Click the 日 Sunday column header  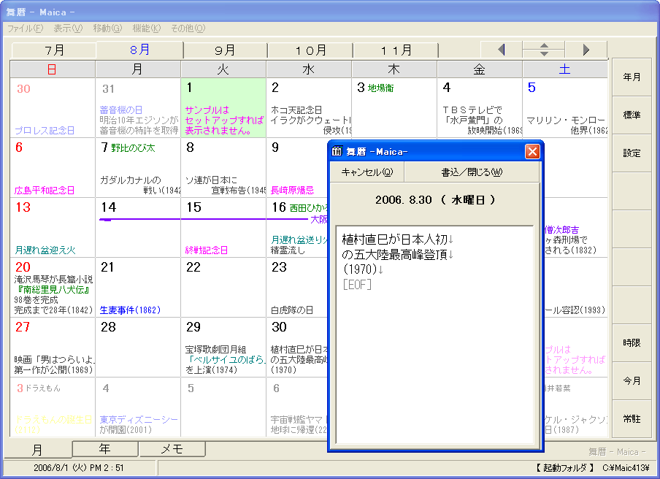point(53,69)
